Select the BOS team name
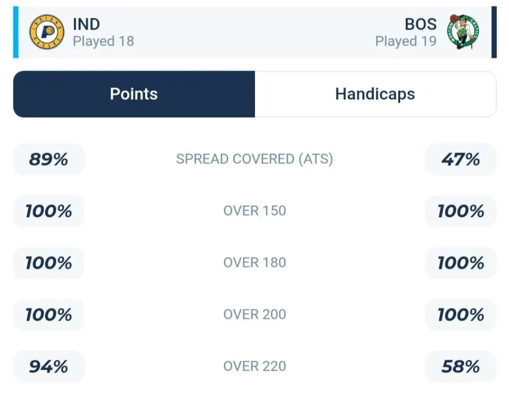The height and width of the screenshot is (398, 509). coord(421,24)
